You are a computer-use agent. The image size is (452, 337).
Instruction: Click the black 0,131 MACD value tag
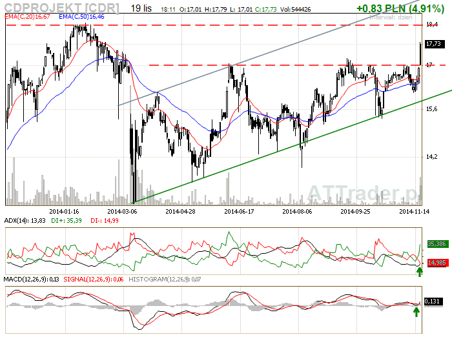click(433, 301)
